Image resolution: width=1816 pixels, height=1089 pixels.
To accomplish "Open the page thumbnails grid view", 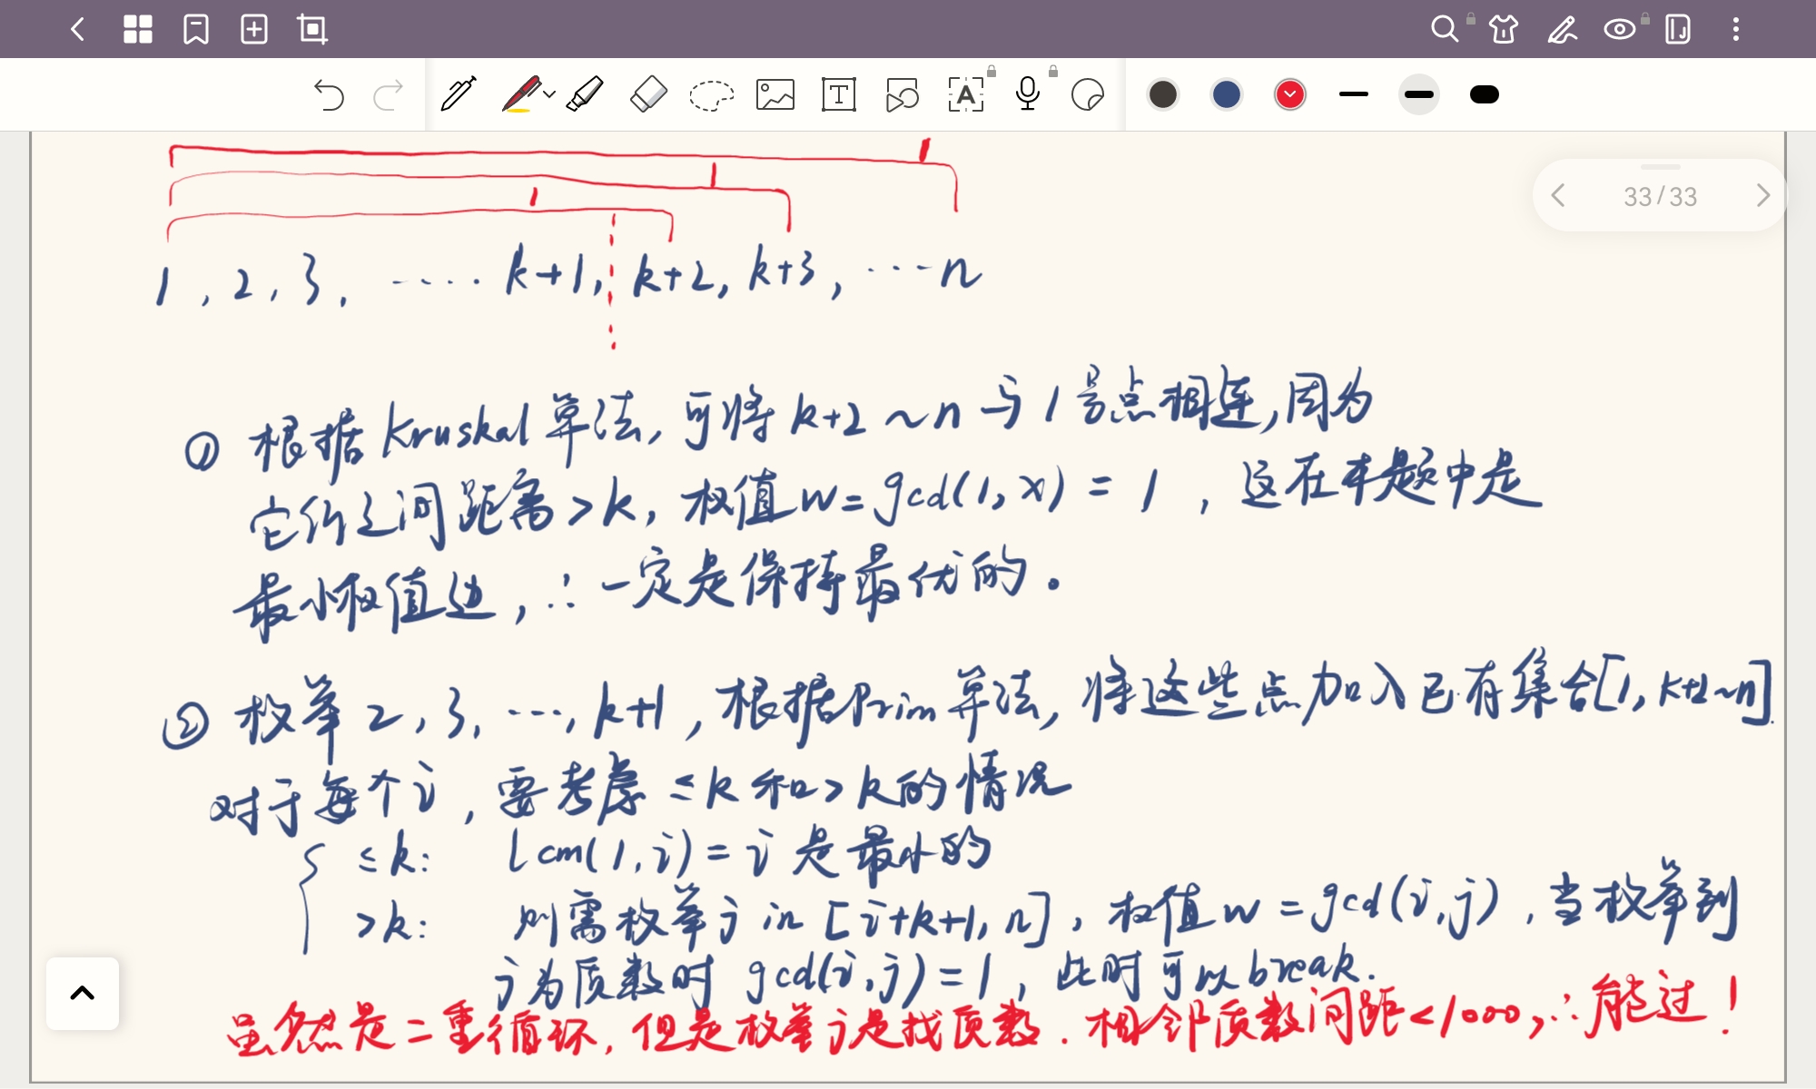I will pyautogui.click(x=138, y=29).
